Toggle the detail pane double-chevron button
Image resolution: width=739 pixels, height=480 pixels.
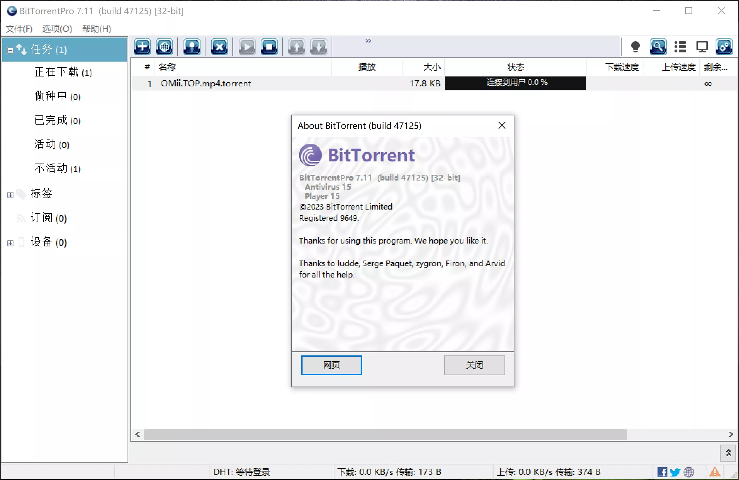click(x=728, y=453)
